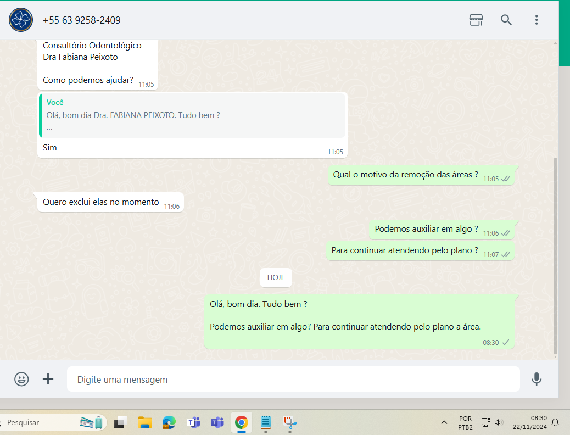Search messages with the magnifier icon
570x435 pixels.
[x=506, y=20]
